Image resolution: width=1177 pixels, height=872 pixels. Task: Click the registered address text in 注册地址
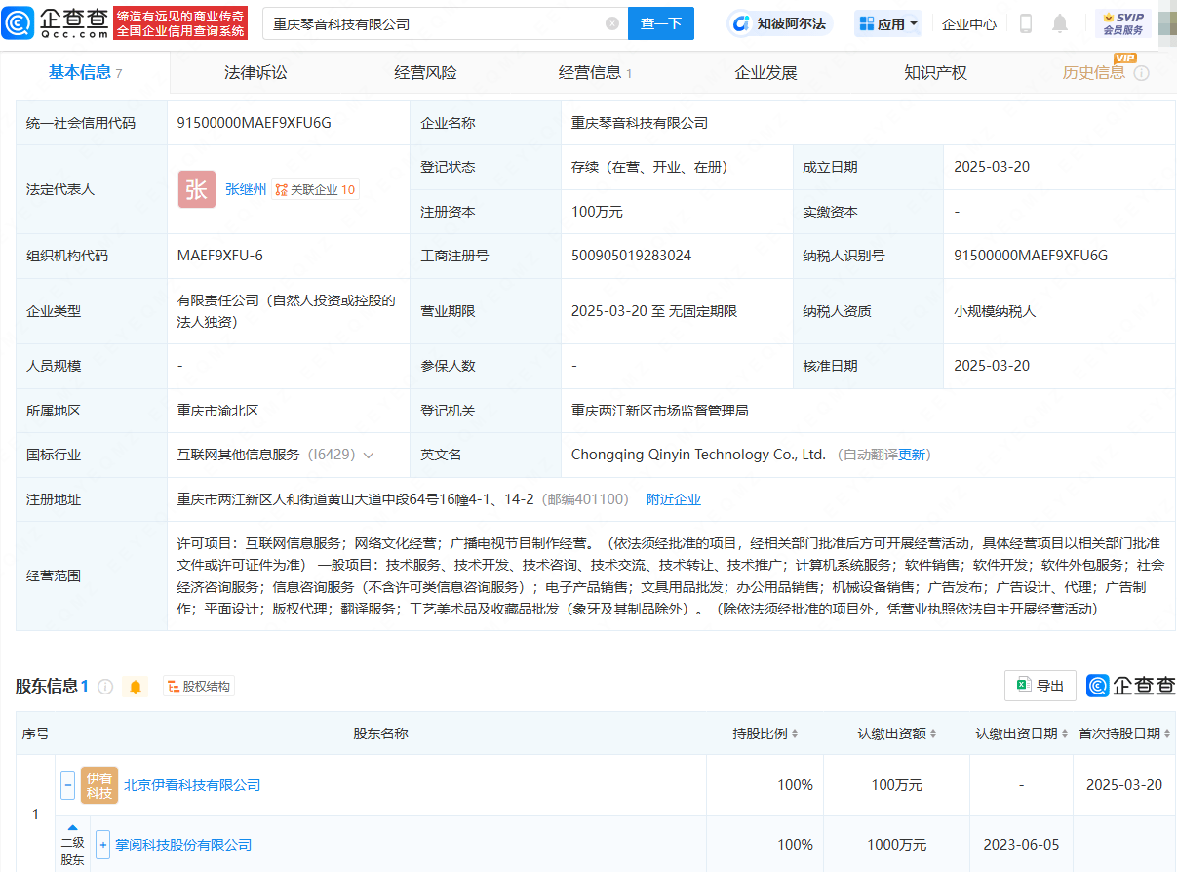(356, 499)
